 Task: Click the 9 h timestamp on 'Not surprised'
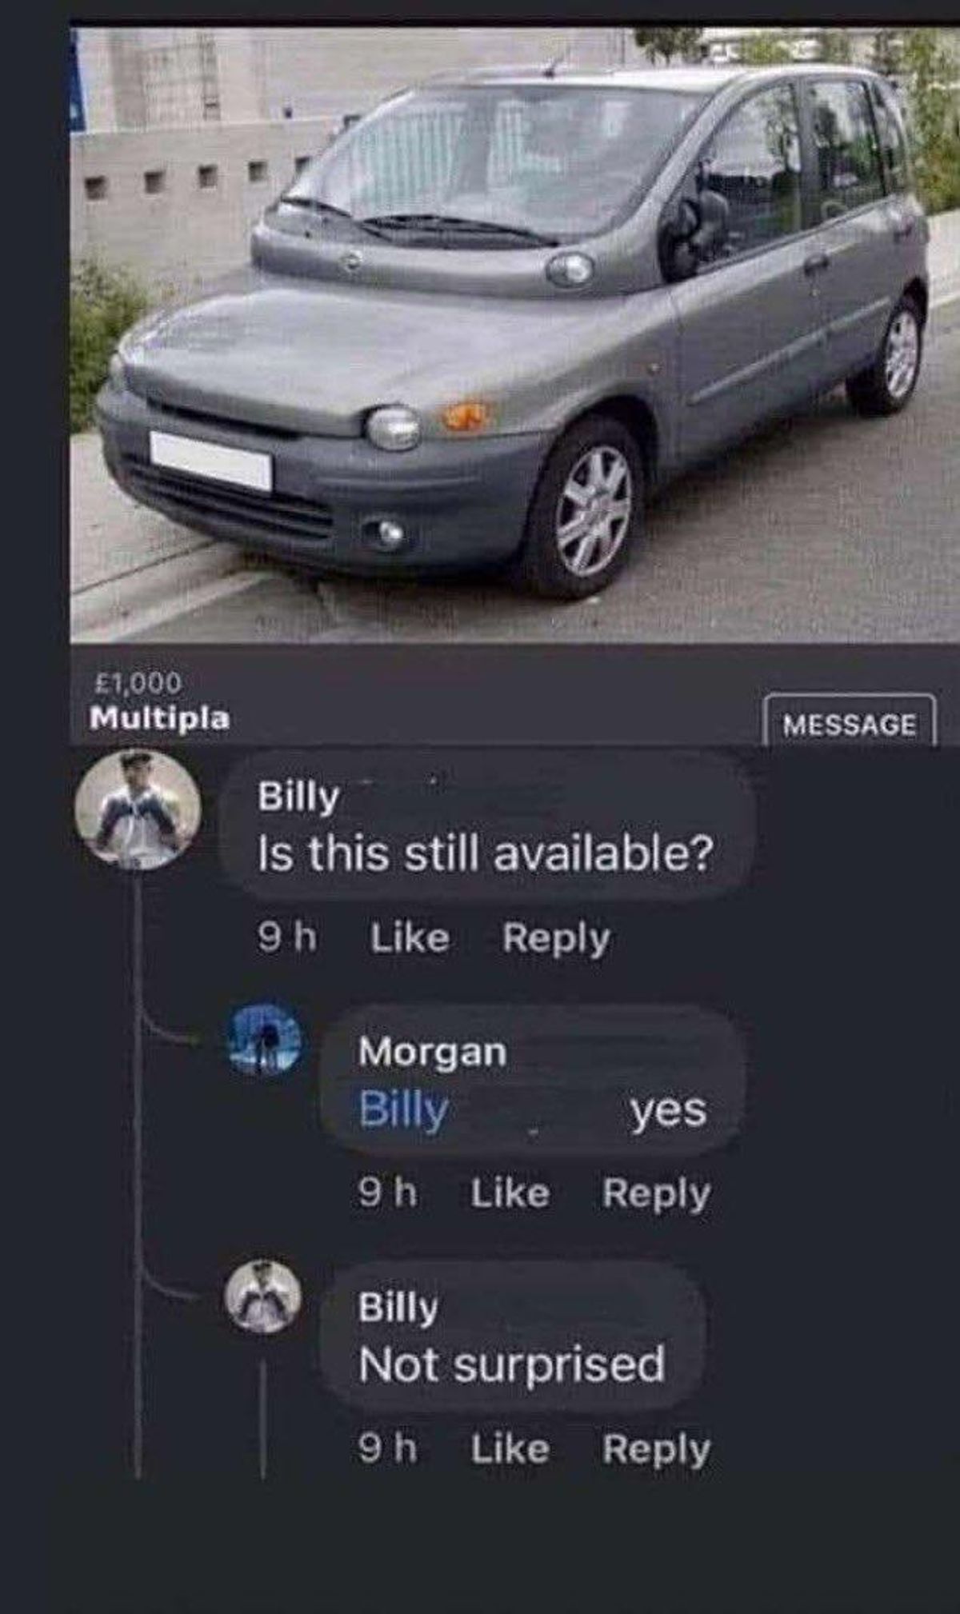388,1449
